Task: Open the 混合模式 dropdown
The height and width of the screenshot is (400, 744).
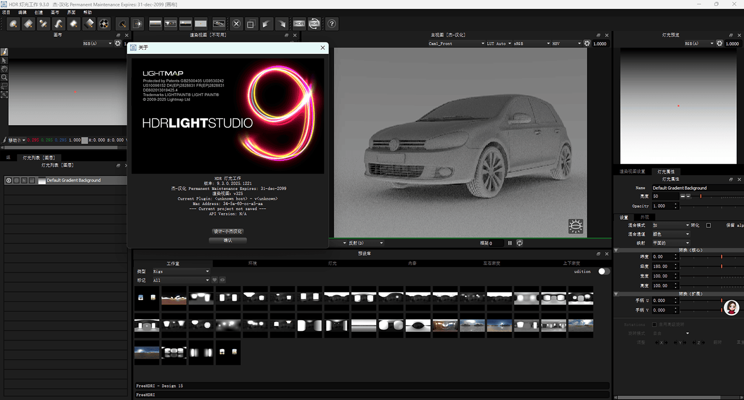Action: 670,225
